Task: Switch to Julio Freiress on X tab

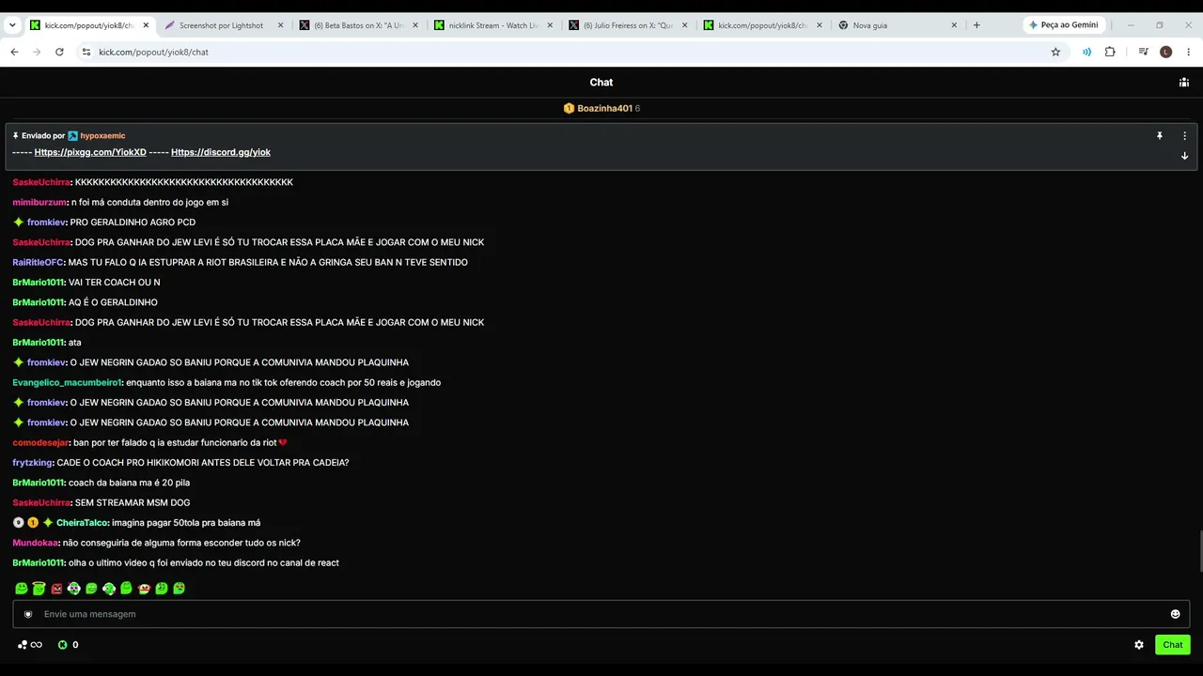Action: pos(628,25)
